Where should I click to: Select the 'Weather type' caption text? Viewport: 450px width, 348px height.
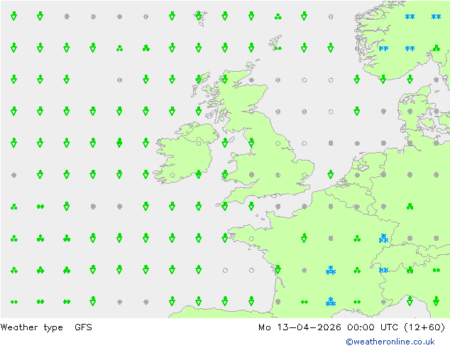pos(31,327)
